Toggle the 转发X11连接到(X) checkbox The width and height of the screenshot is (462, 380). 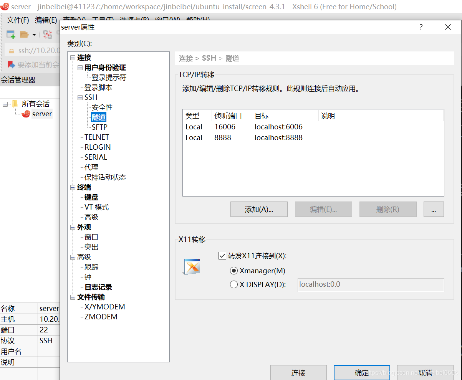click(222, 256)
